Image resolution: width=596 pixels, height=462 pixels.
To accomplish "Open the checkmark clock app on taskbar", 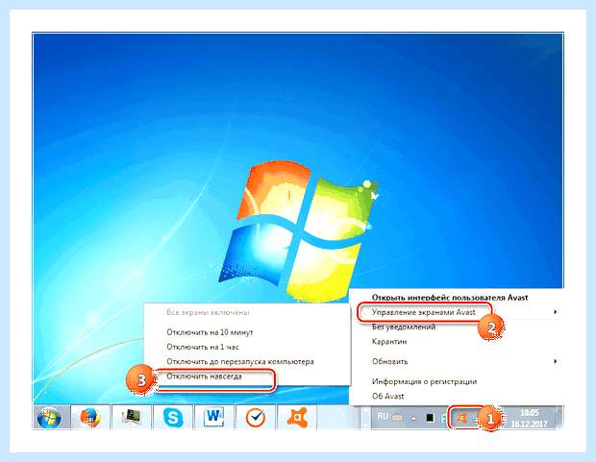I will point(256,417).
